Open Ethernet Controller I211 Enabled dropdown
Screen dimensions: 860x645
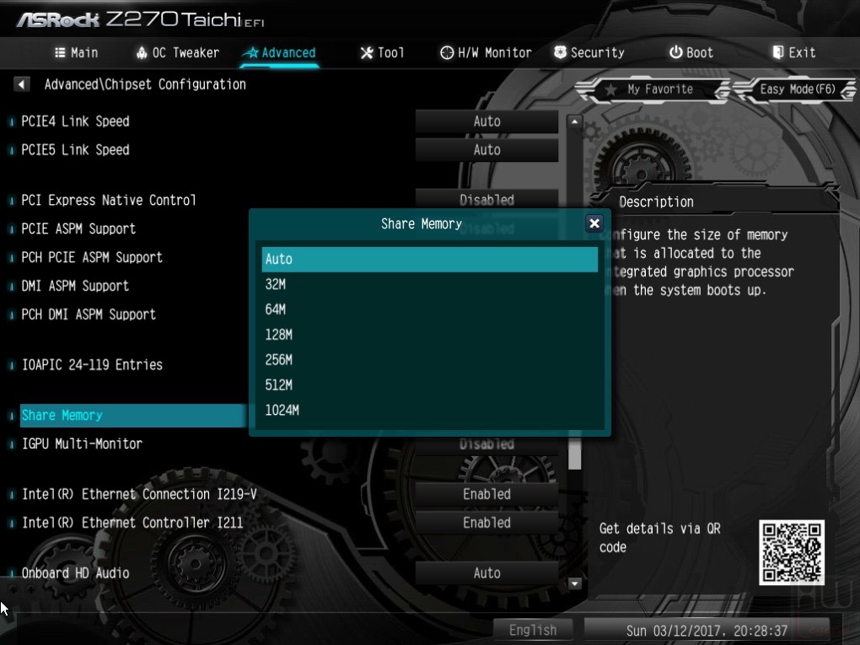(x=486, y=523)
